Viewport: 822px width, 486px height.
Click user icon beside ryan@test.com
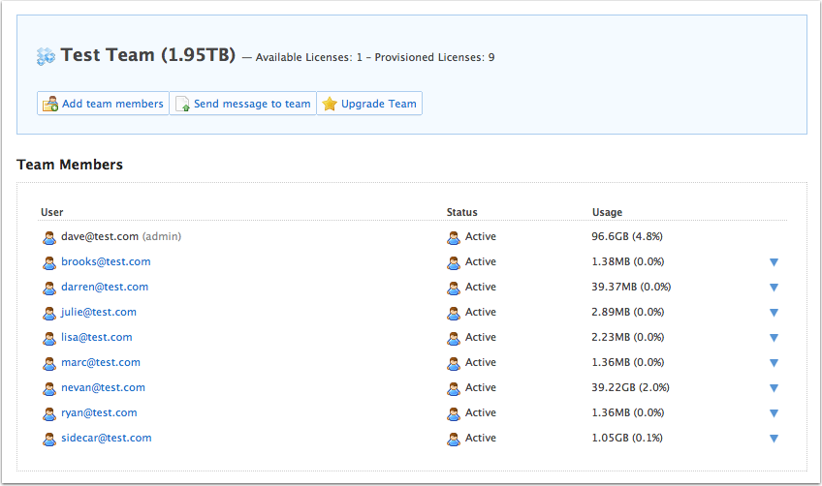pos(49,413)
